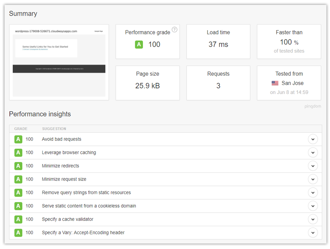Click the green A badge in Performance grade card
Screen dimensions: 330x249
pos(139,44)
